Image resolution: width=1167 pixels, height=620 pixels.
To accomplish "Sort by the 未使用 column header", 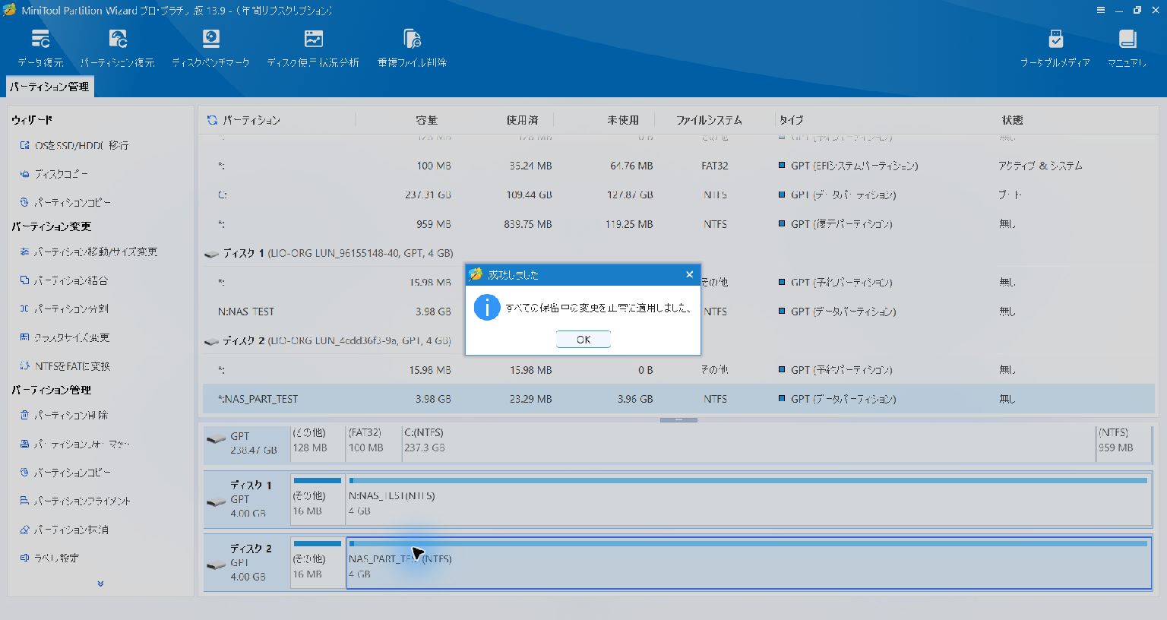I will coord(623,120).
